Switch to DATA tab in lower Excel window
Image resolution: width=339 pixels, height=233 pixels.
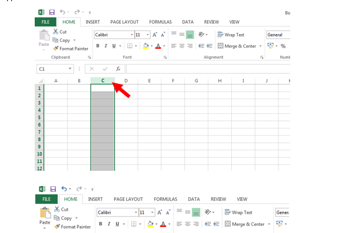[194, 199]
